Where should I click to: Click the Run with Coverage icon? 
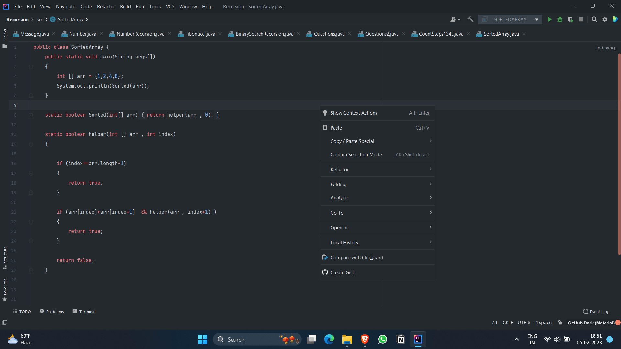click(x=570, y=20)
